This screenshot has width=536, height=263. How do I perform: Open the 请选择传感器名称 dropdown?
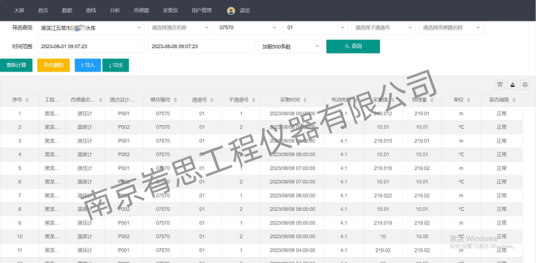pyautogui.click(x=451, y=27)
